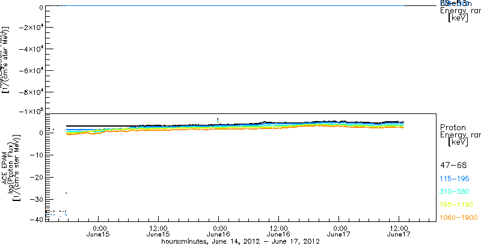Select the yellow 795-1193 legend entry

point(457,205)
